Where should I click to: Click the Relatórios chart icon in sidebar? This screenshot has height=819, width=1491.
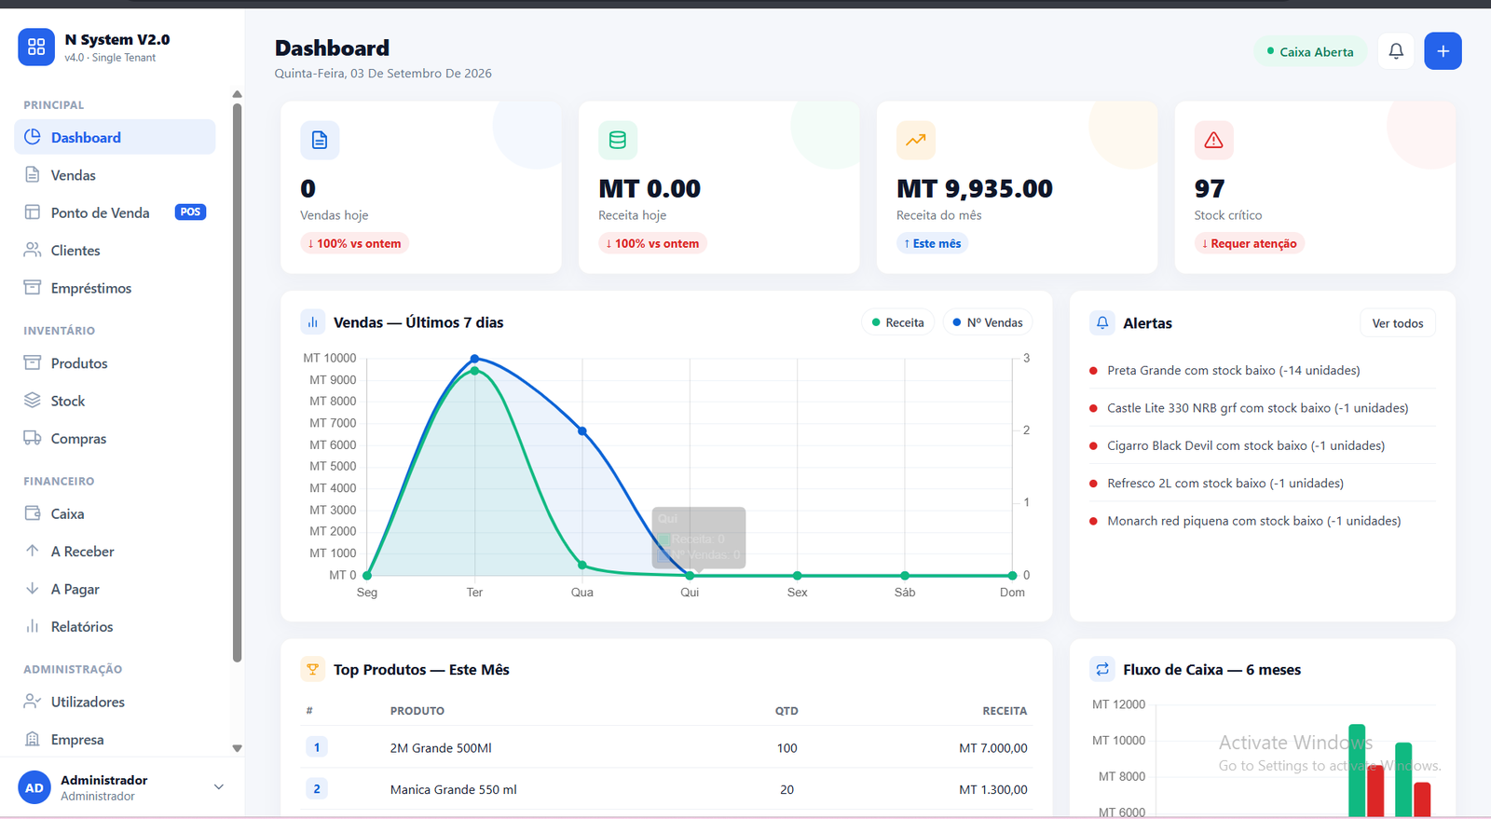click(x=33, y=626)
